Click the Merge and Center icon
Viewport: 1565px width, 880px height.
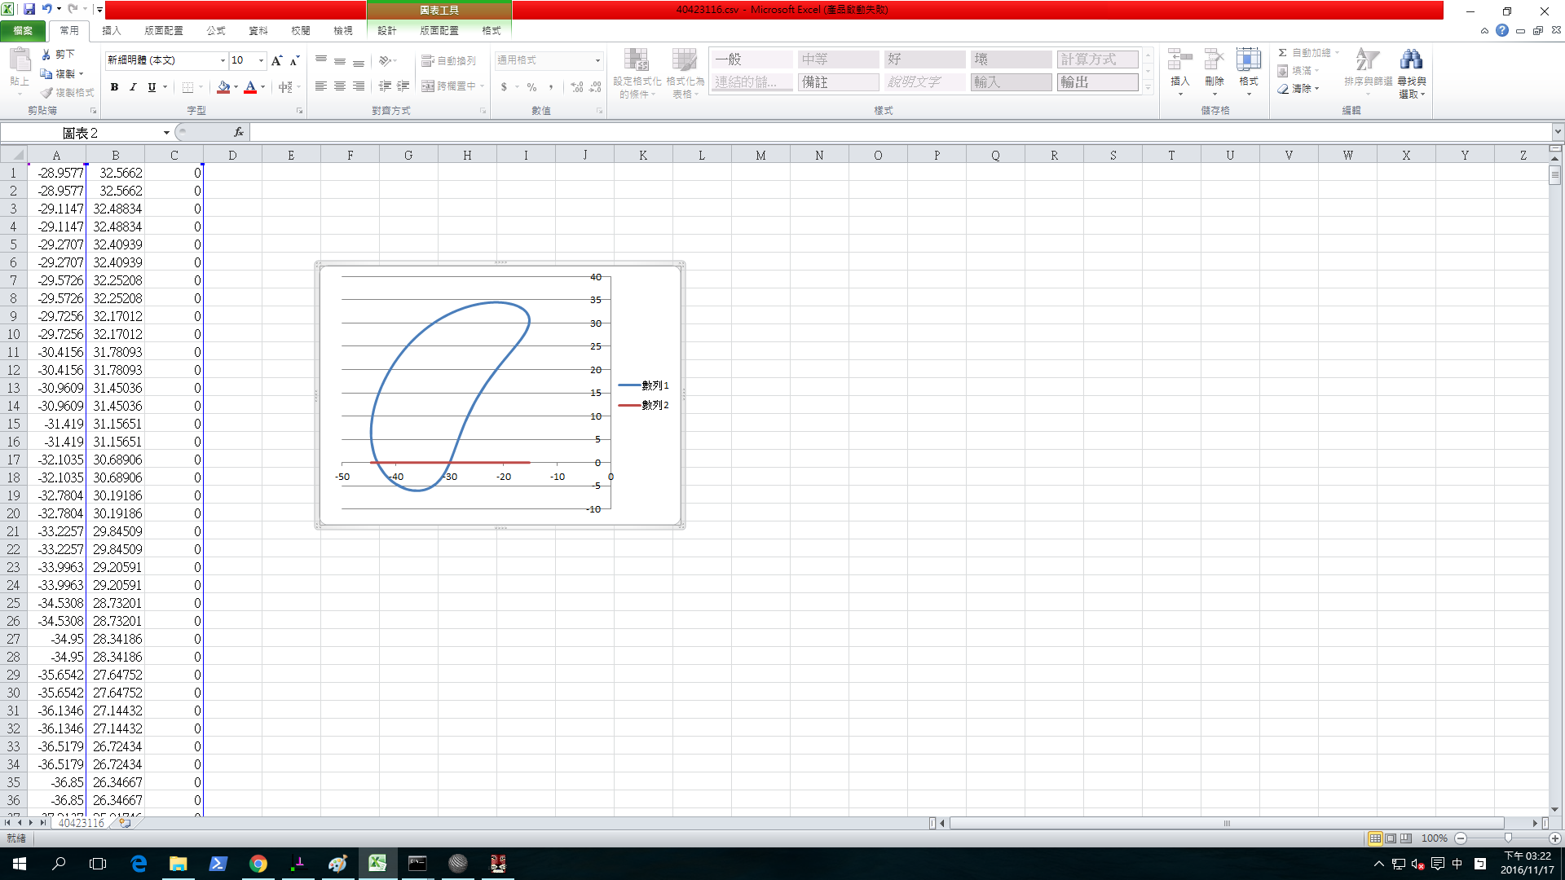click(429, 86)
